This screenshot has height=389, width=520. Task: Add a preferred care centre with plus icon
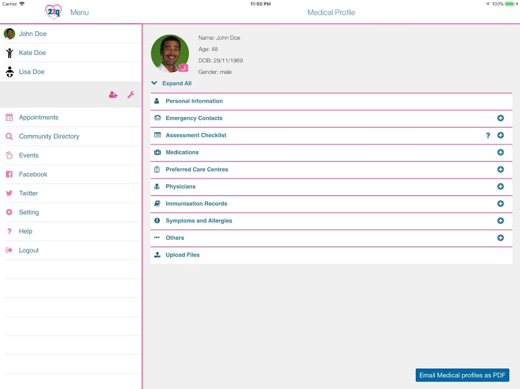pos(501,170)
